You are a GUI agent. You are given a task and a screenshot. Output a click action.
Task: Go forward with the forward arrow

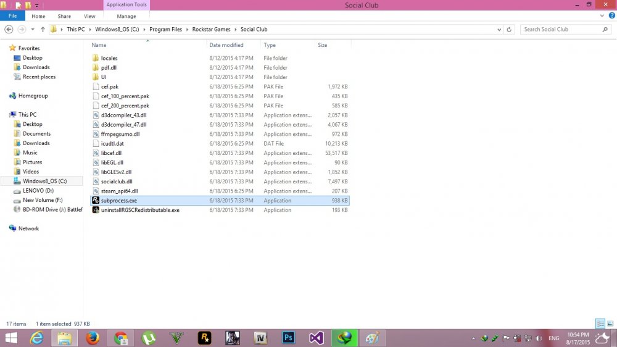tap(22, 29)
